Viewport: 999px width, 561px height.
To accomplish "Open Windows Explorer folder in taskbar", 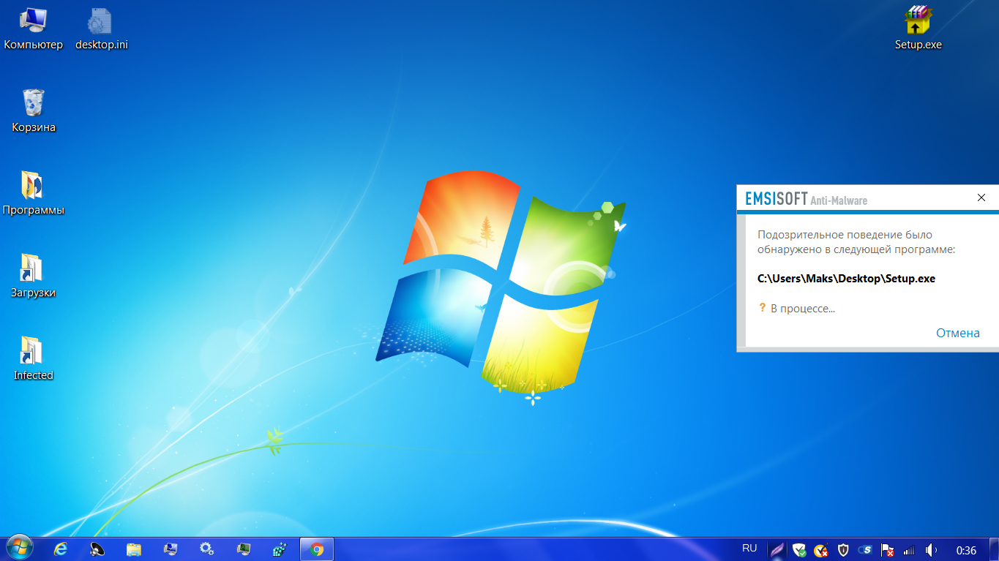I will click(134, 549).
